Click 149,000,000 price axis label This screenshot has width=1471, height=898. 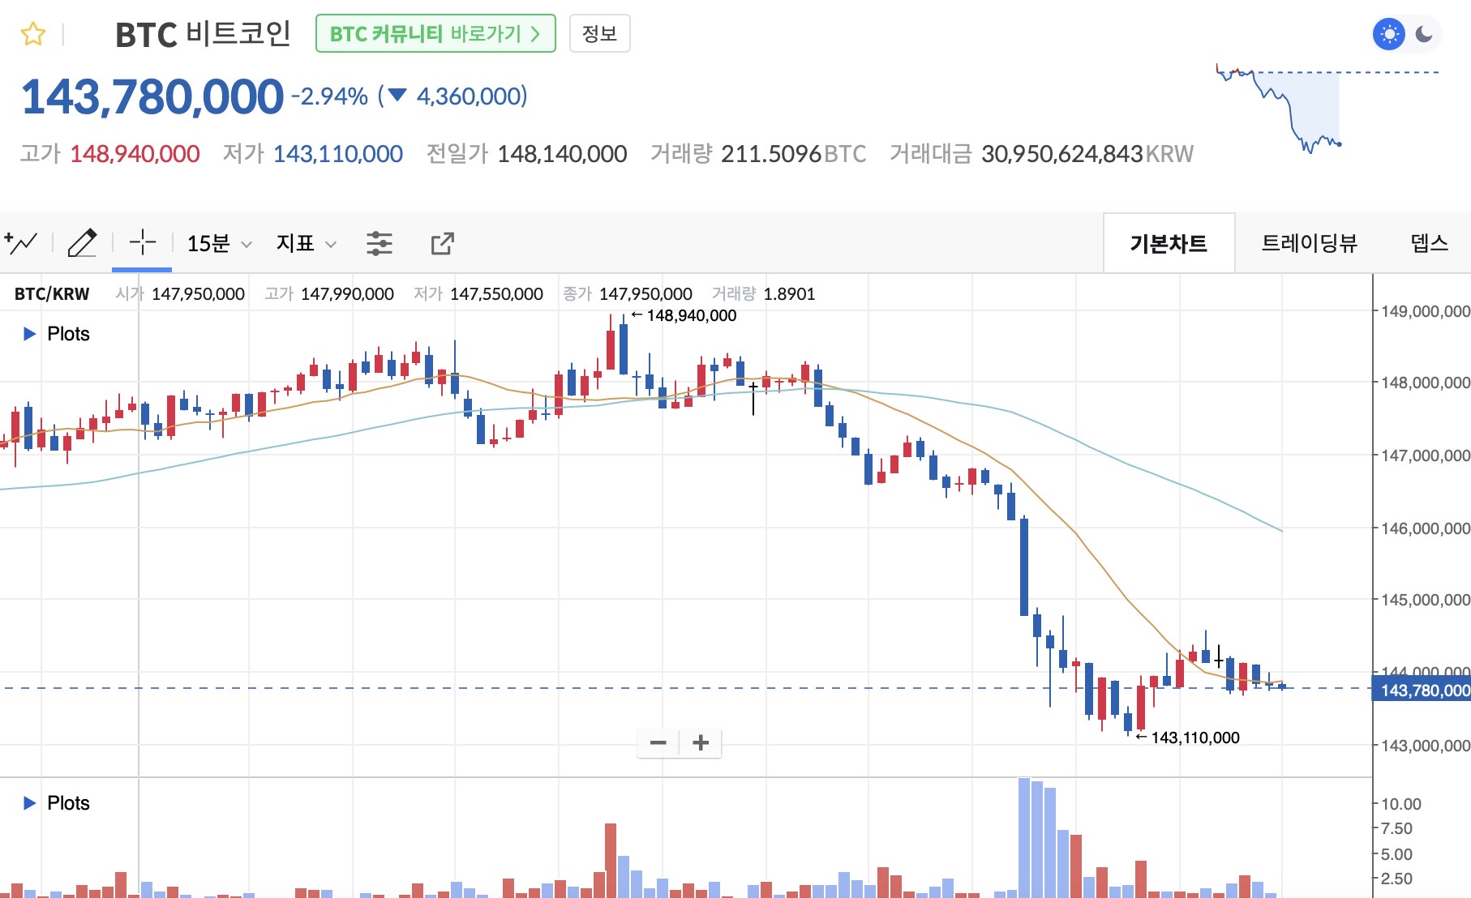[1425, 311]
